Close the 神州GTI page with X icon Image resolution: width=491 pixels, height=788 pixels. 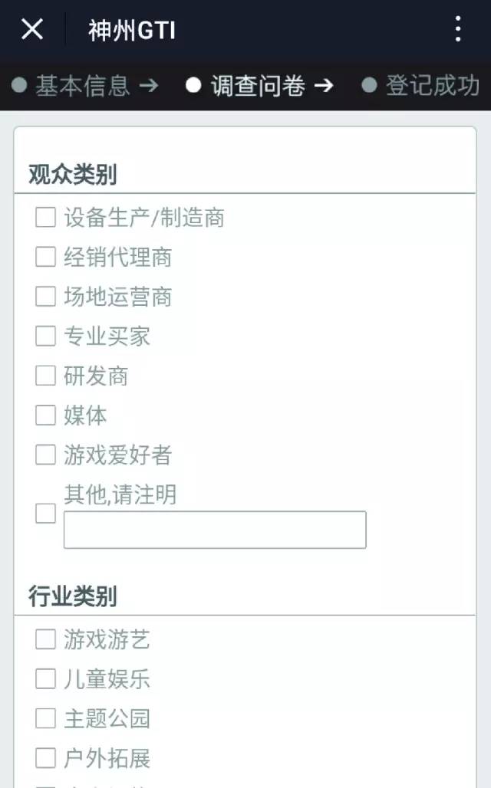(x=32, y=28)
